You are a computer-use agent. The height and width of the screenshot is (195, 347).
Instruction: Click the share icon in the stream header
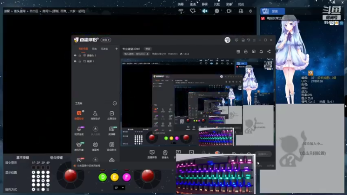pos(269,52)
